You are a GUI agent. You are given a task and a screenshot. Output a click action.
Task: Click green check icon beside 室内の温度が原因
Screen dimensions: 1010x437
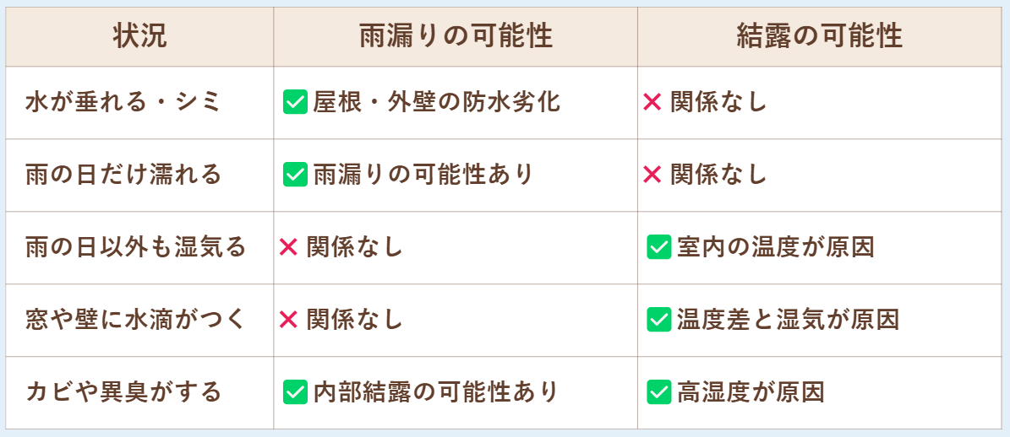659,248
